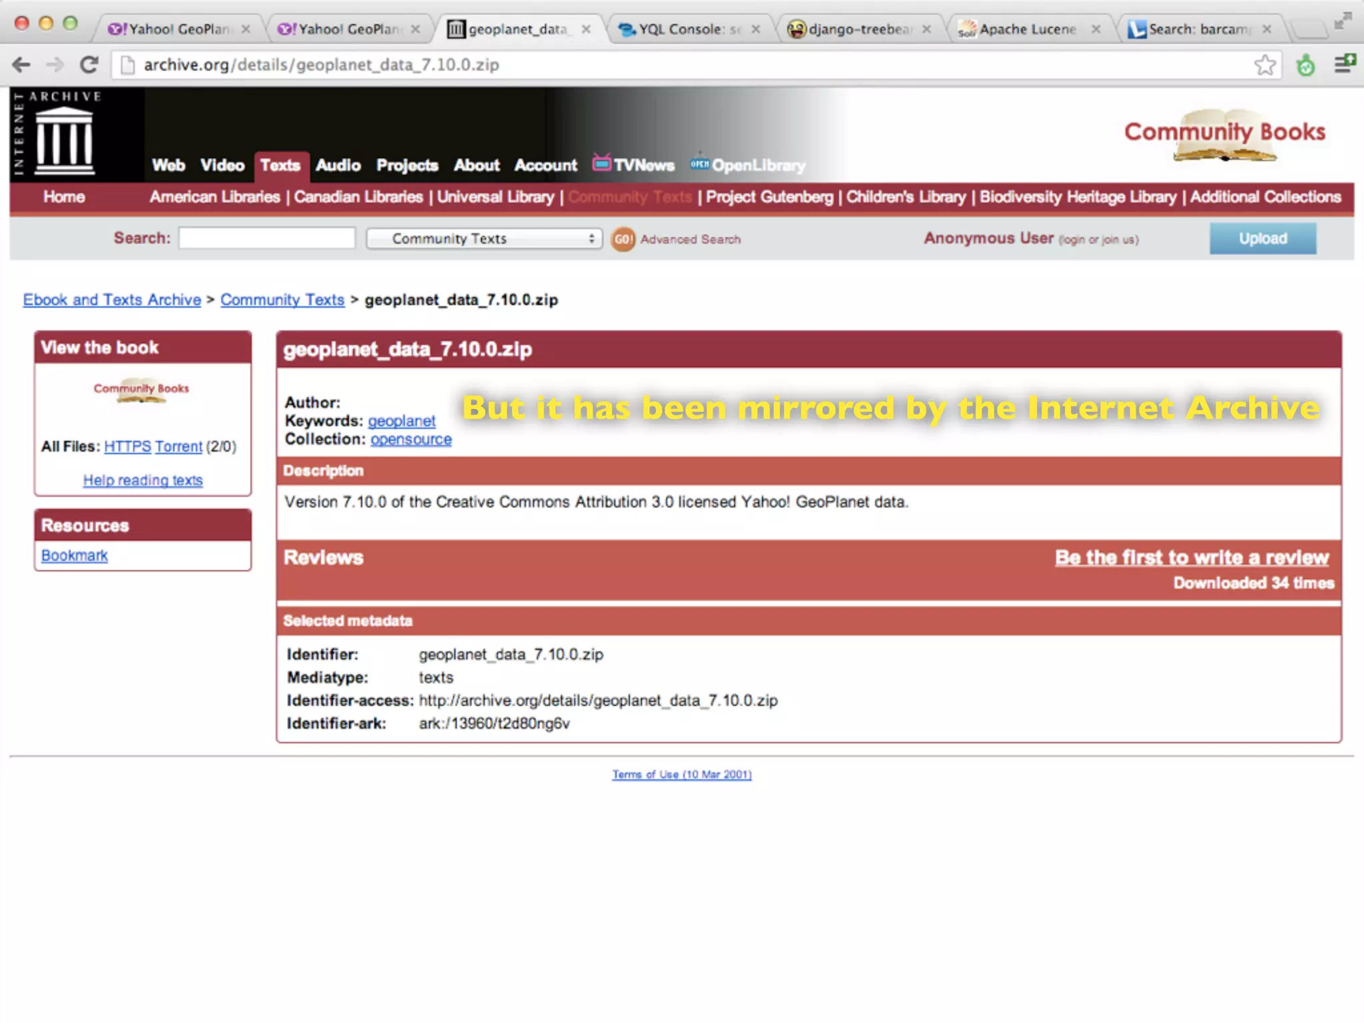The height and width of the screenshot is (1023, 1364).
Task: Close the django-treebeard tab
Action: coord(926,29)
